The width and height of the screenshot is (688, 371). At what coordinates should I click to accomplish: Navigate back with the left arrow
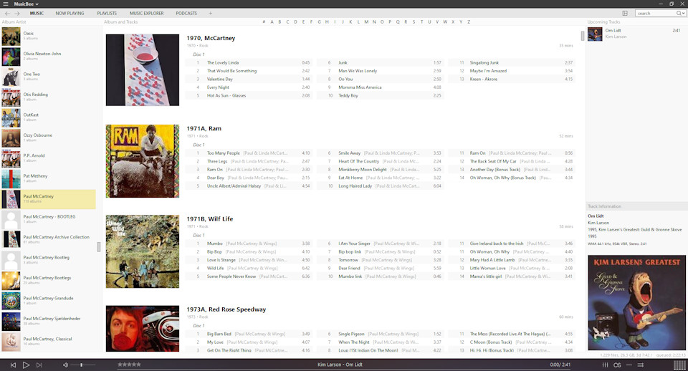click(7, 14)
